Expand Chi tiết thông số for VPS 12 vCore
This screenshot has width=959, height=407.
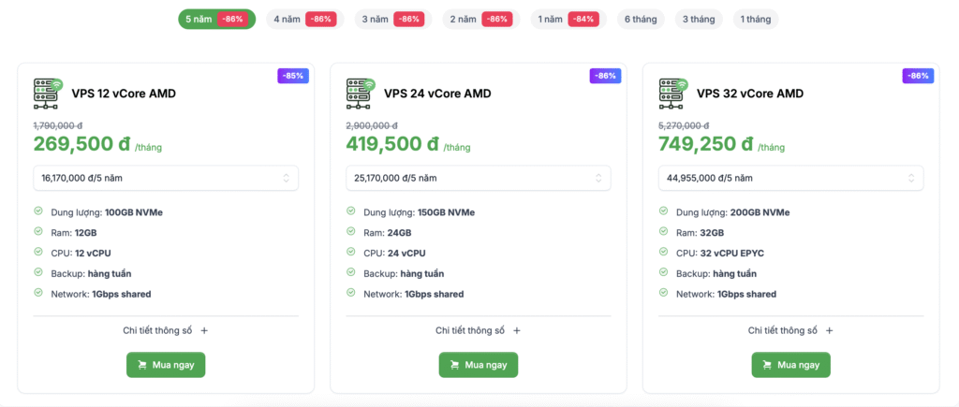tap(166, 330)
